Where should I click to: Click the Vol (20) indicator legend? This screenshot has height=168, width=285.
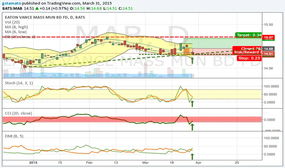[12, 22]
